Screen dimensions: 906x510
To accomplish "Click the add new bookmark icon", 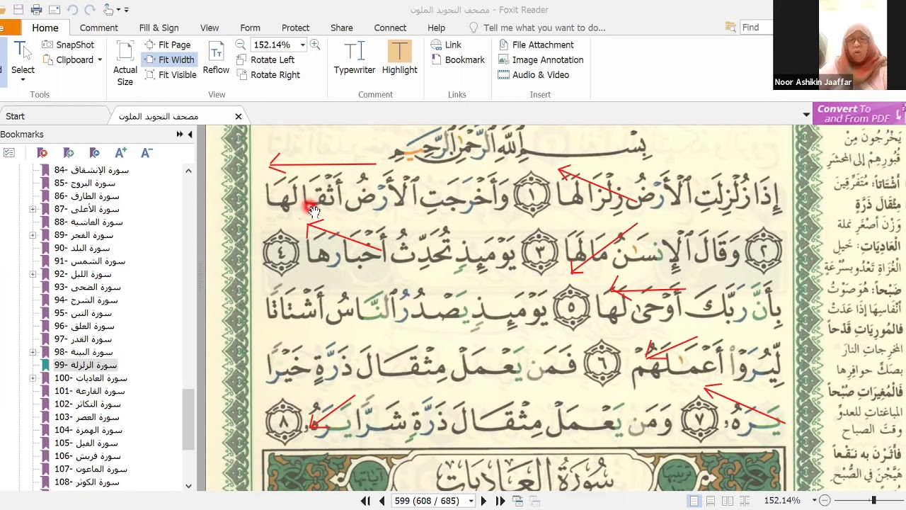I will click(x=69, y=152).
